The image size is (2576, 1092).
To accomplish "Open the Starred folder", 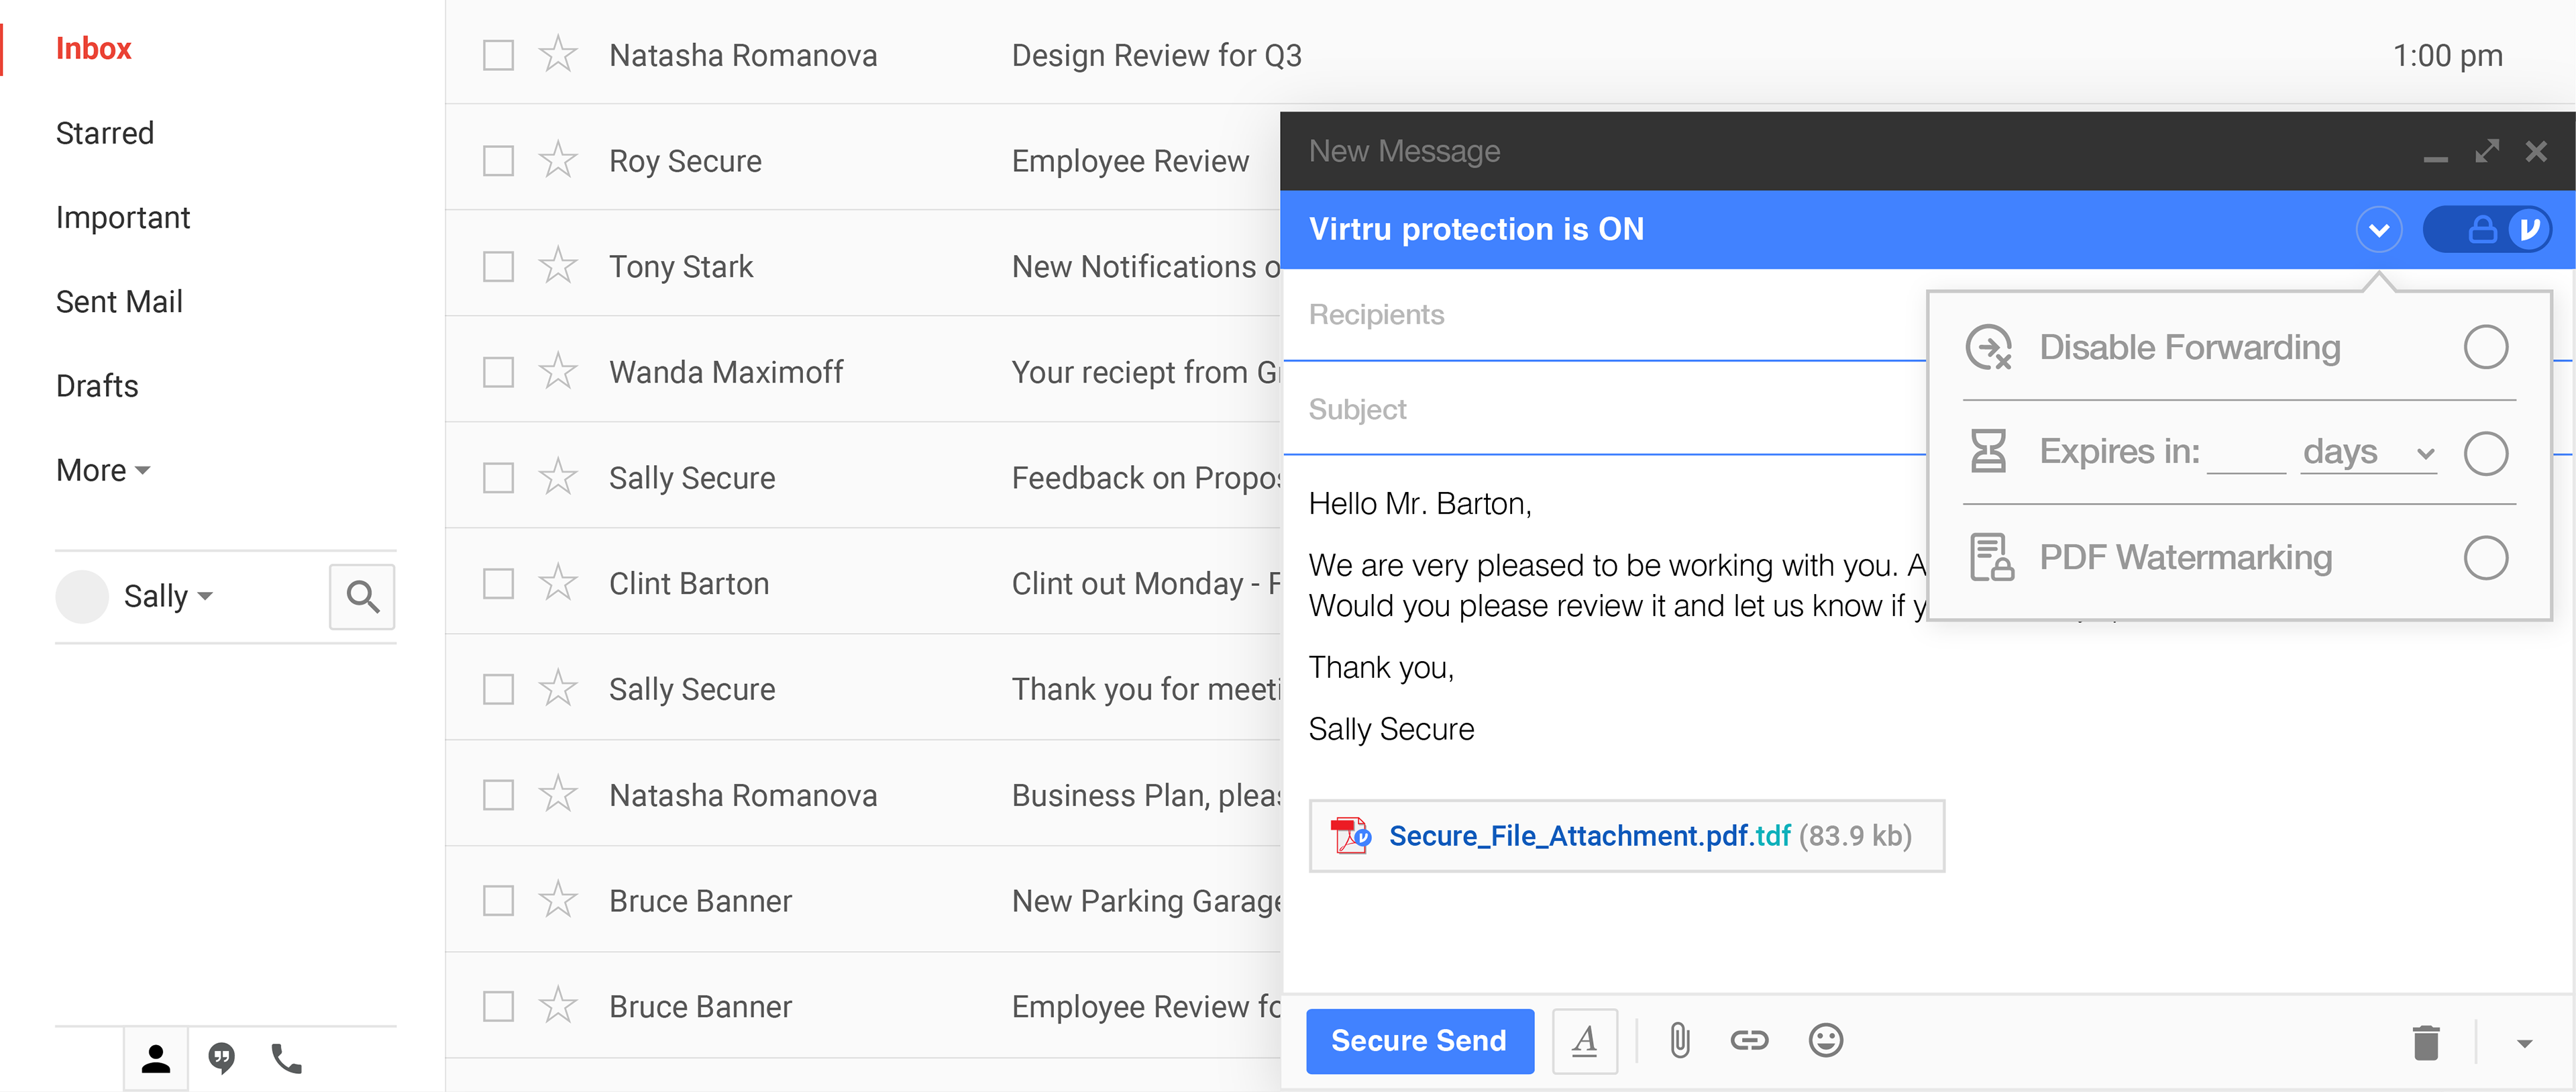I will 104,132.
